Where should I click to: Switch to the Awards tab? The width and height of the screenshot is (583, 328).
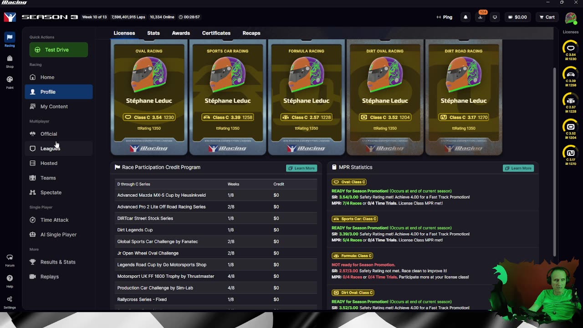pos(181,33)
